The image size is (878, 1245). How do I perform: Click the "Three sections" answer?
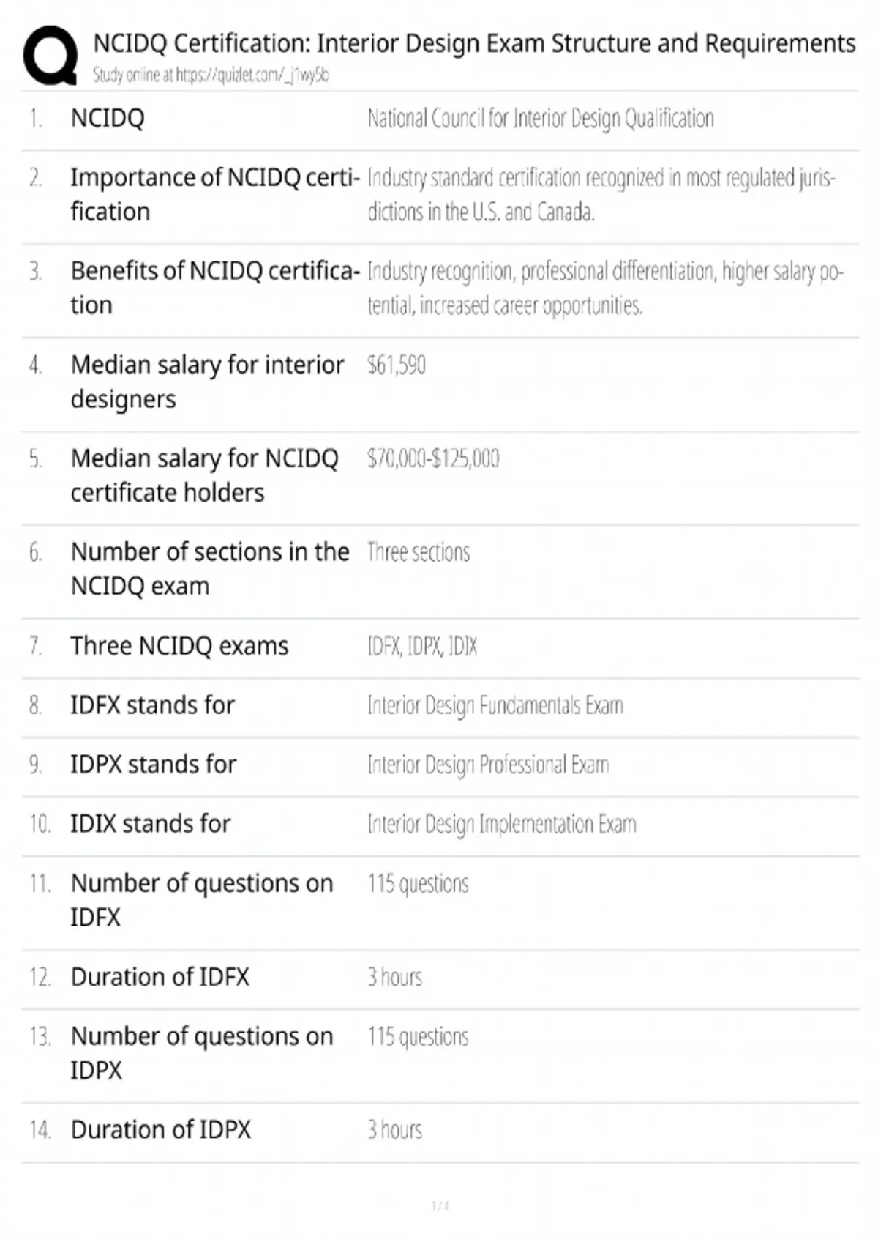[419, 552]
